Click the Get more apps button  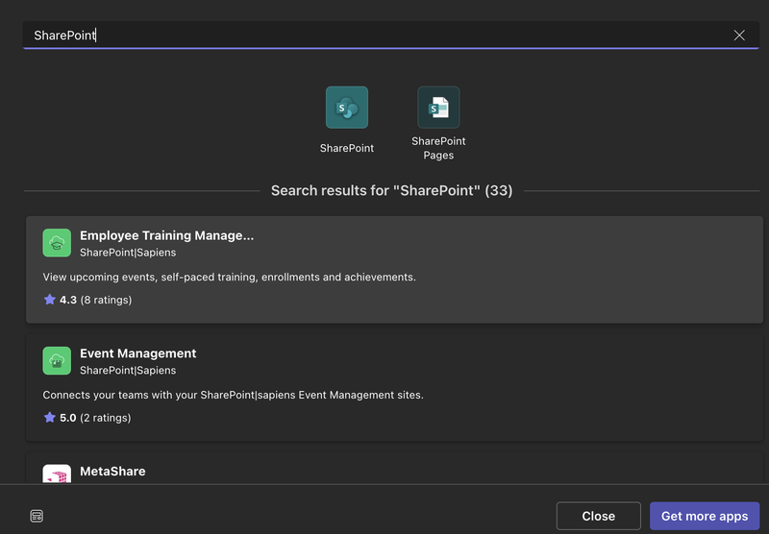705,516
